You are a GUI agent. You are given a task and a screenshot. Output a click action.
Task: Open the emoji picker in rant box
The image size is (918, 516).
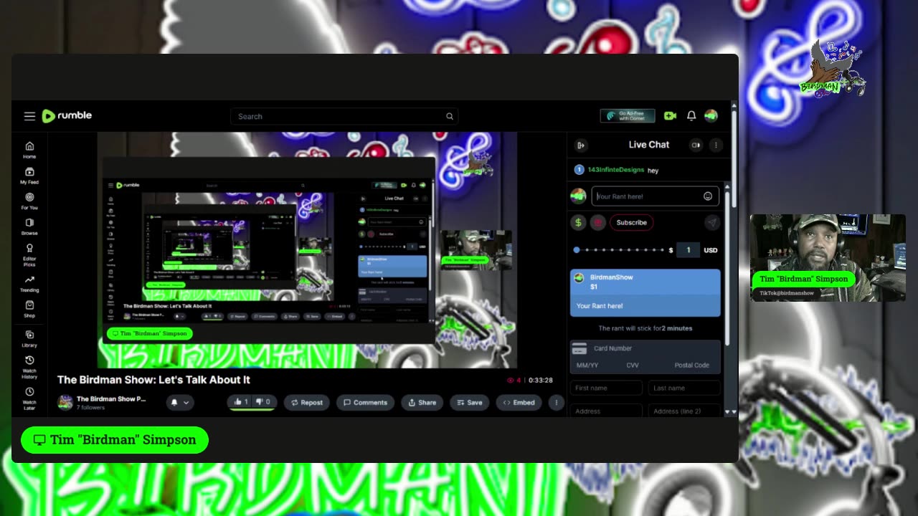(x=708, y=196)
